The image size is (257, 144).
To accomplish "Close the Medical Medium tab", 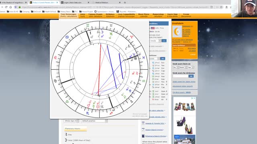I will coord(120,3).
